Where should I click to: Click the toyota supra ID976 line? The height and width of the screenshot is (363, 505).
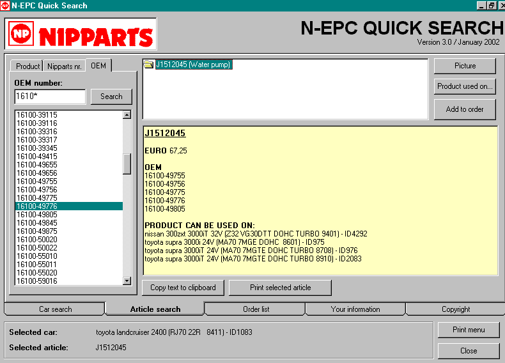coord(251,251)
